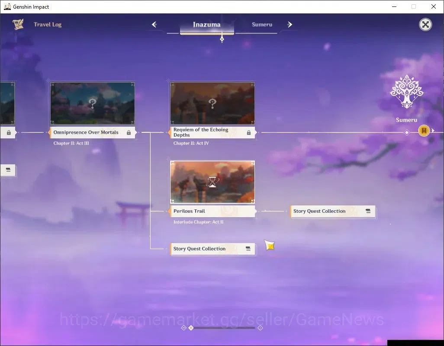Click the diamond marker on Sumeru timeline
The image size is (444, 346).
(407, 132)
